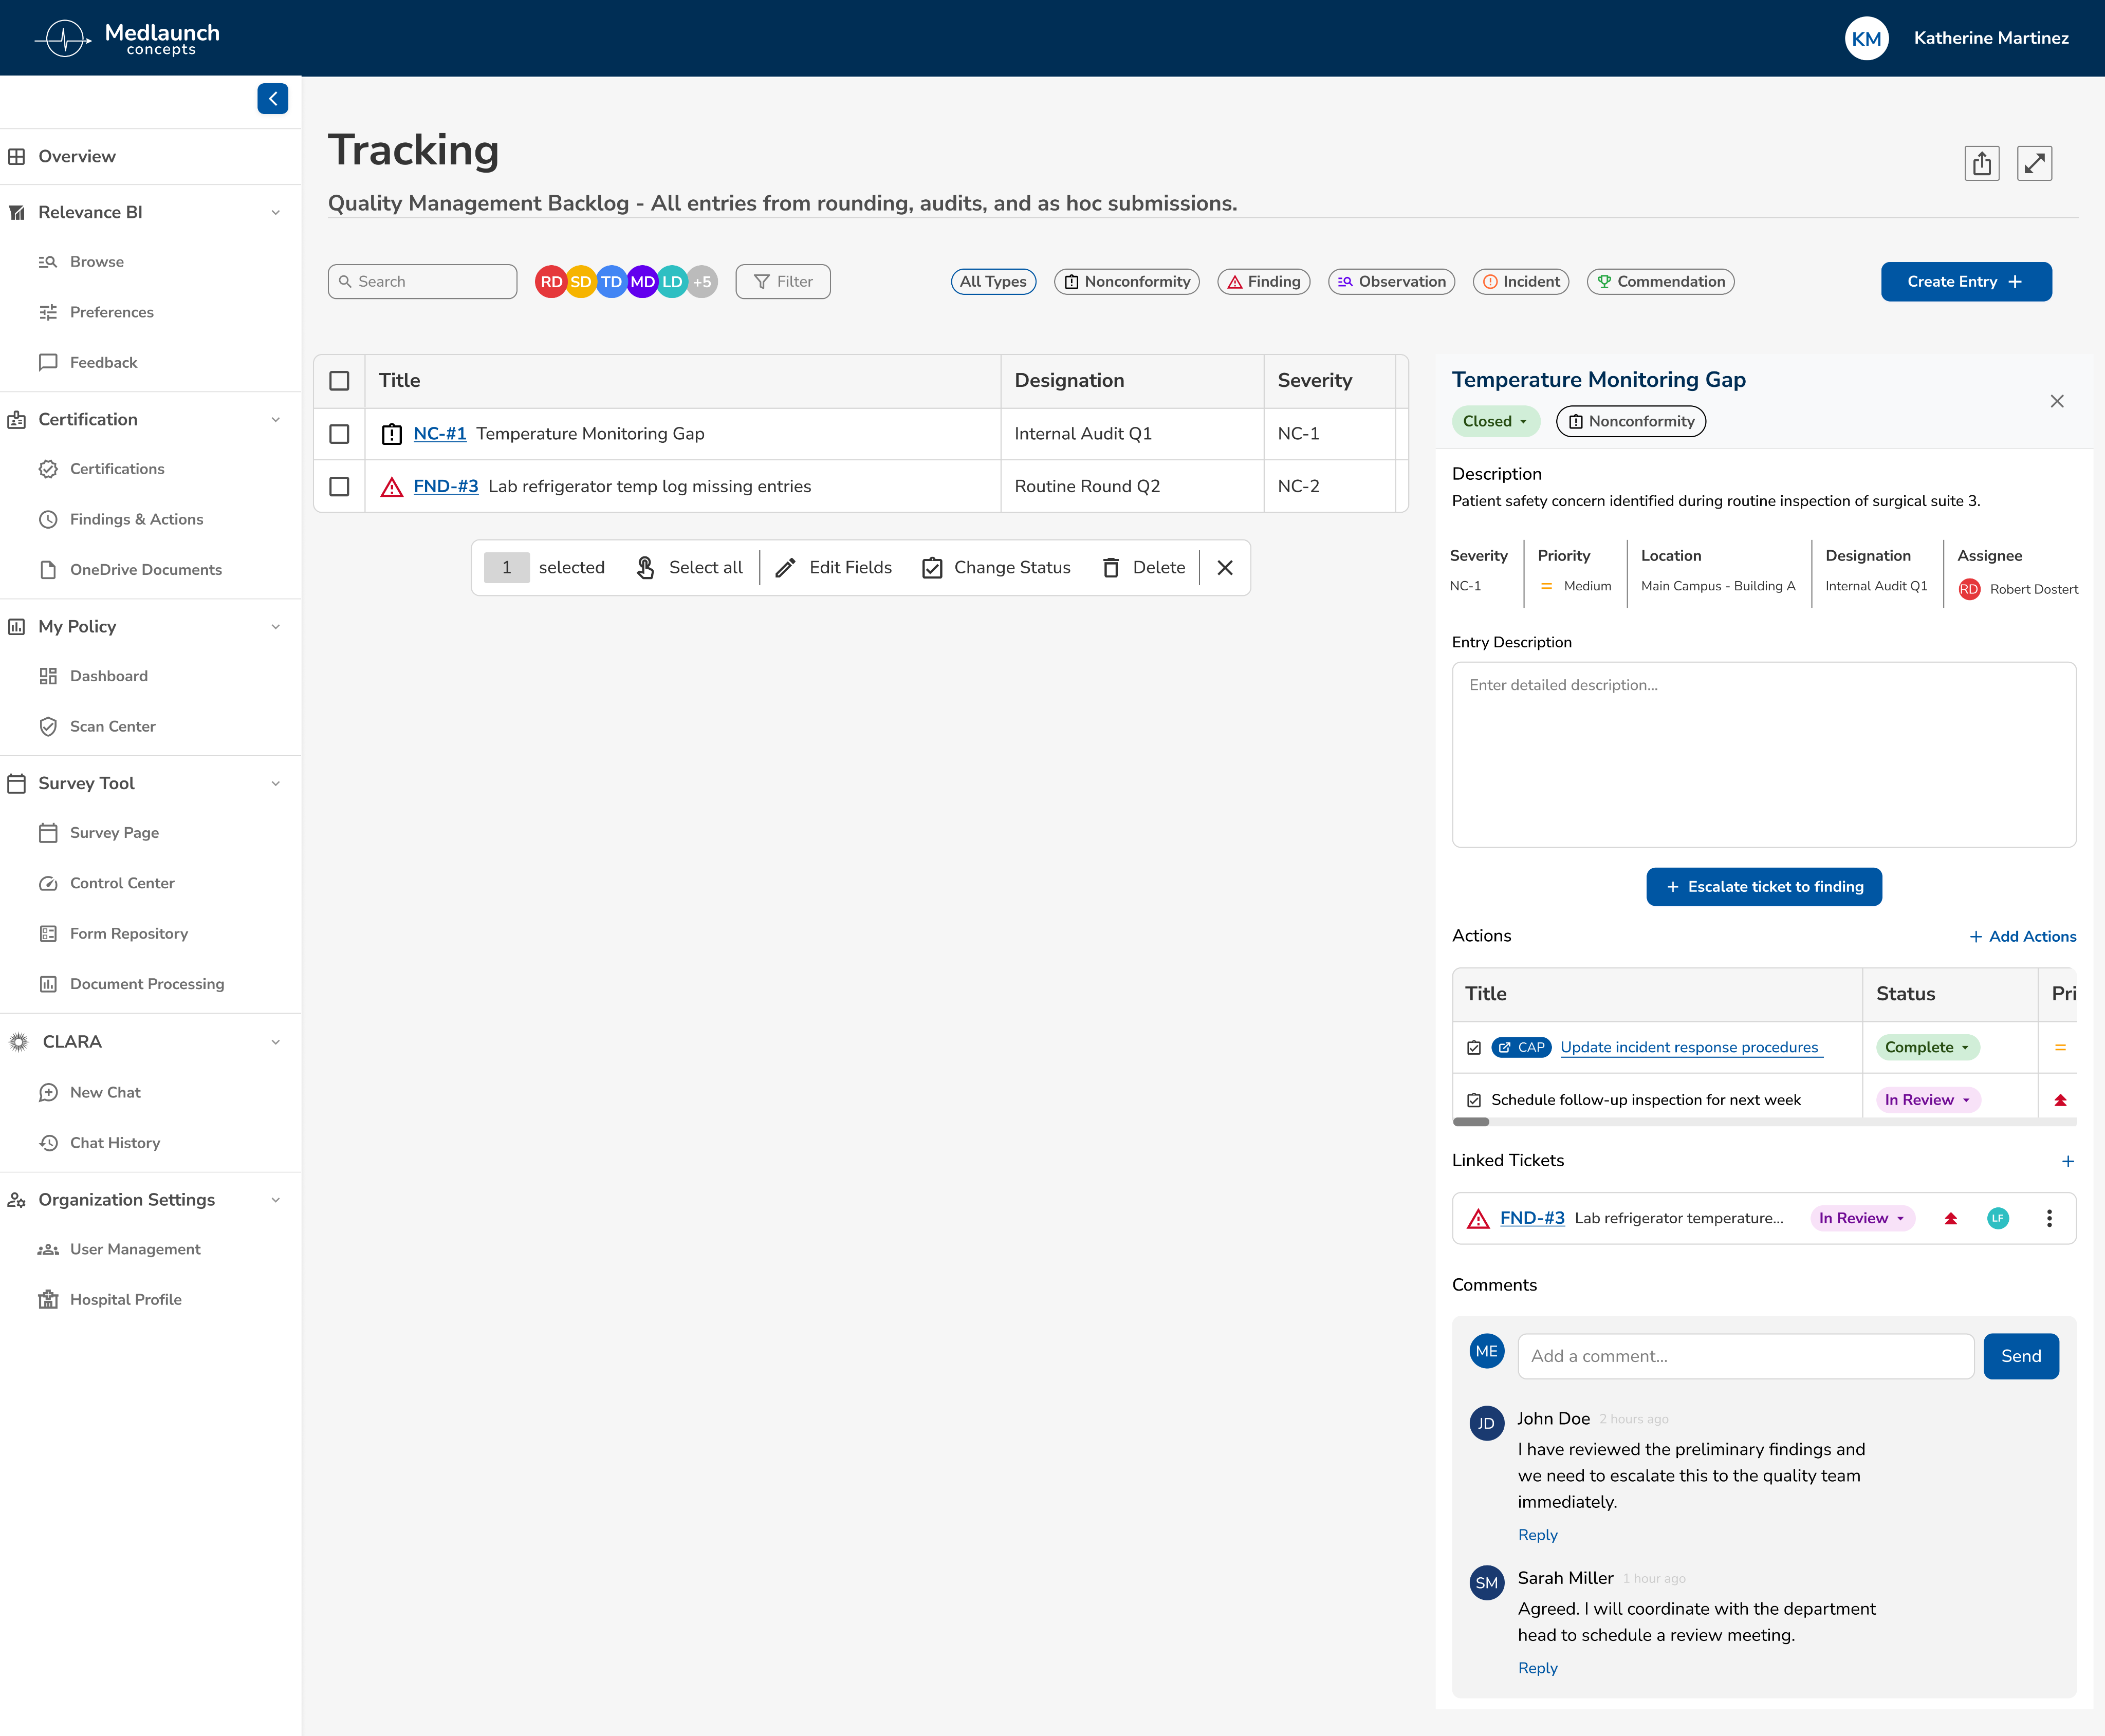Toggle the select-all checkbox in table header
Viewport: 2105px width, 1736px height.
339,381
